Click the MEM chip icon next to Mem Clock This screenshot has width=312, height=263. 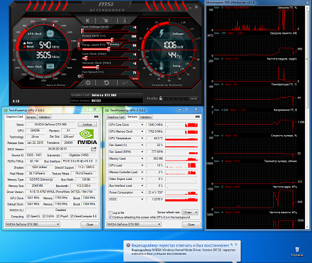pyautogui.click(x=50, y=66)
